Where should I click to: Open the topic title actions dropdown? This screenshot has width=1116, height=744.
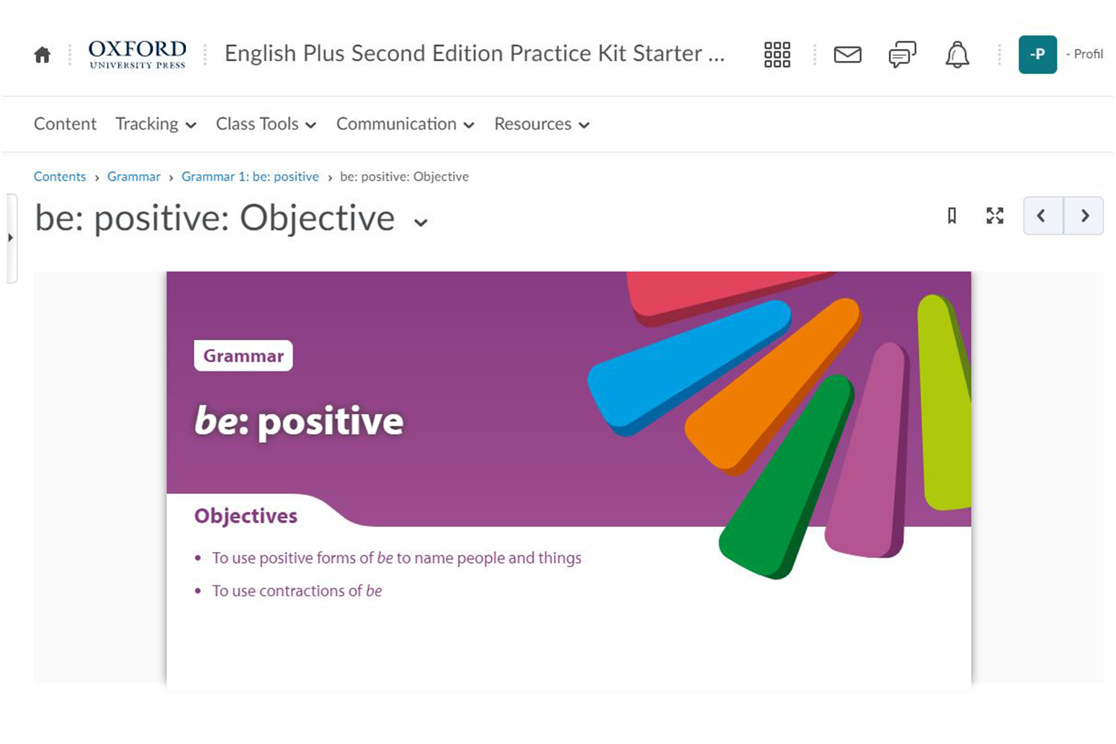(x=421, y=222)
